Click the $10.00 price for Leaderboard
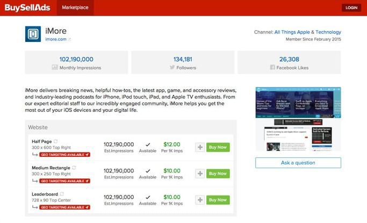The width and height of the screenshot is (367, 223). [x=172, y=197]
